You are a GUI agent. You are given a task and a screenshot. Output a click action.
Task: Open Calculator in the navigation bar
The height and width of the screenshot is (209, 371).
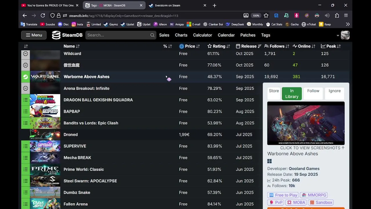[203, 35]
